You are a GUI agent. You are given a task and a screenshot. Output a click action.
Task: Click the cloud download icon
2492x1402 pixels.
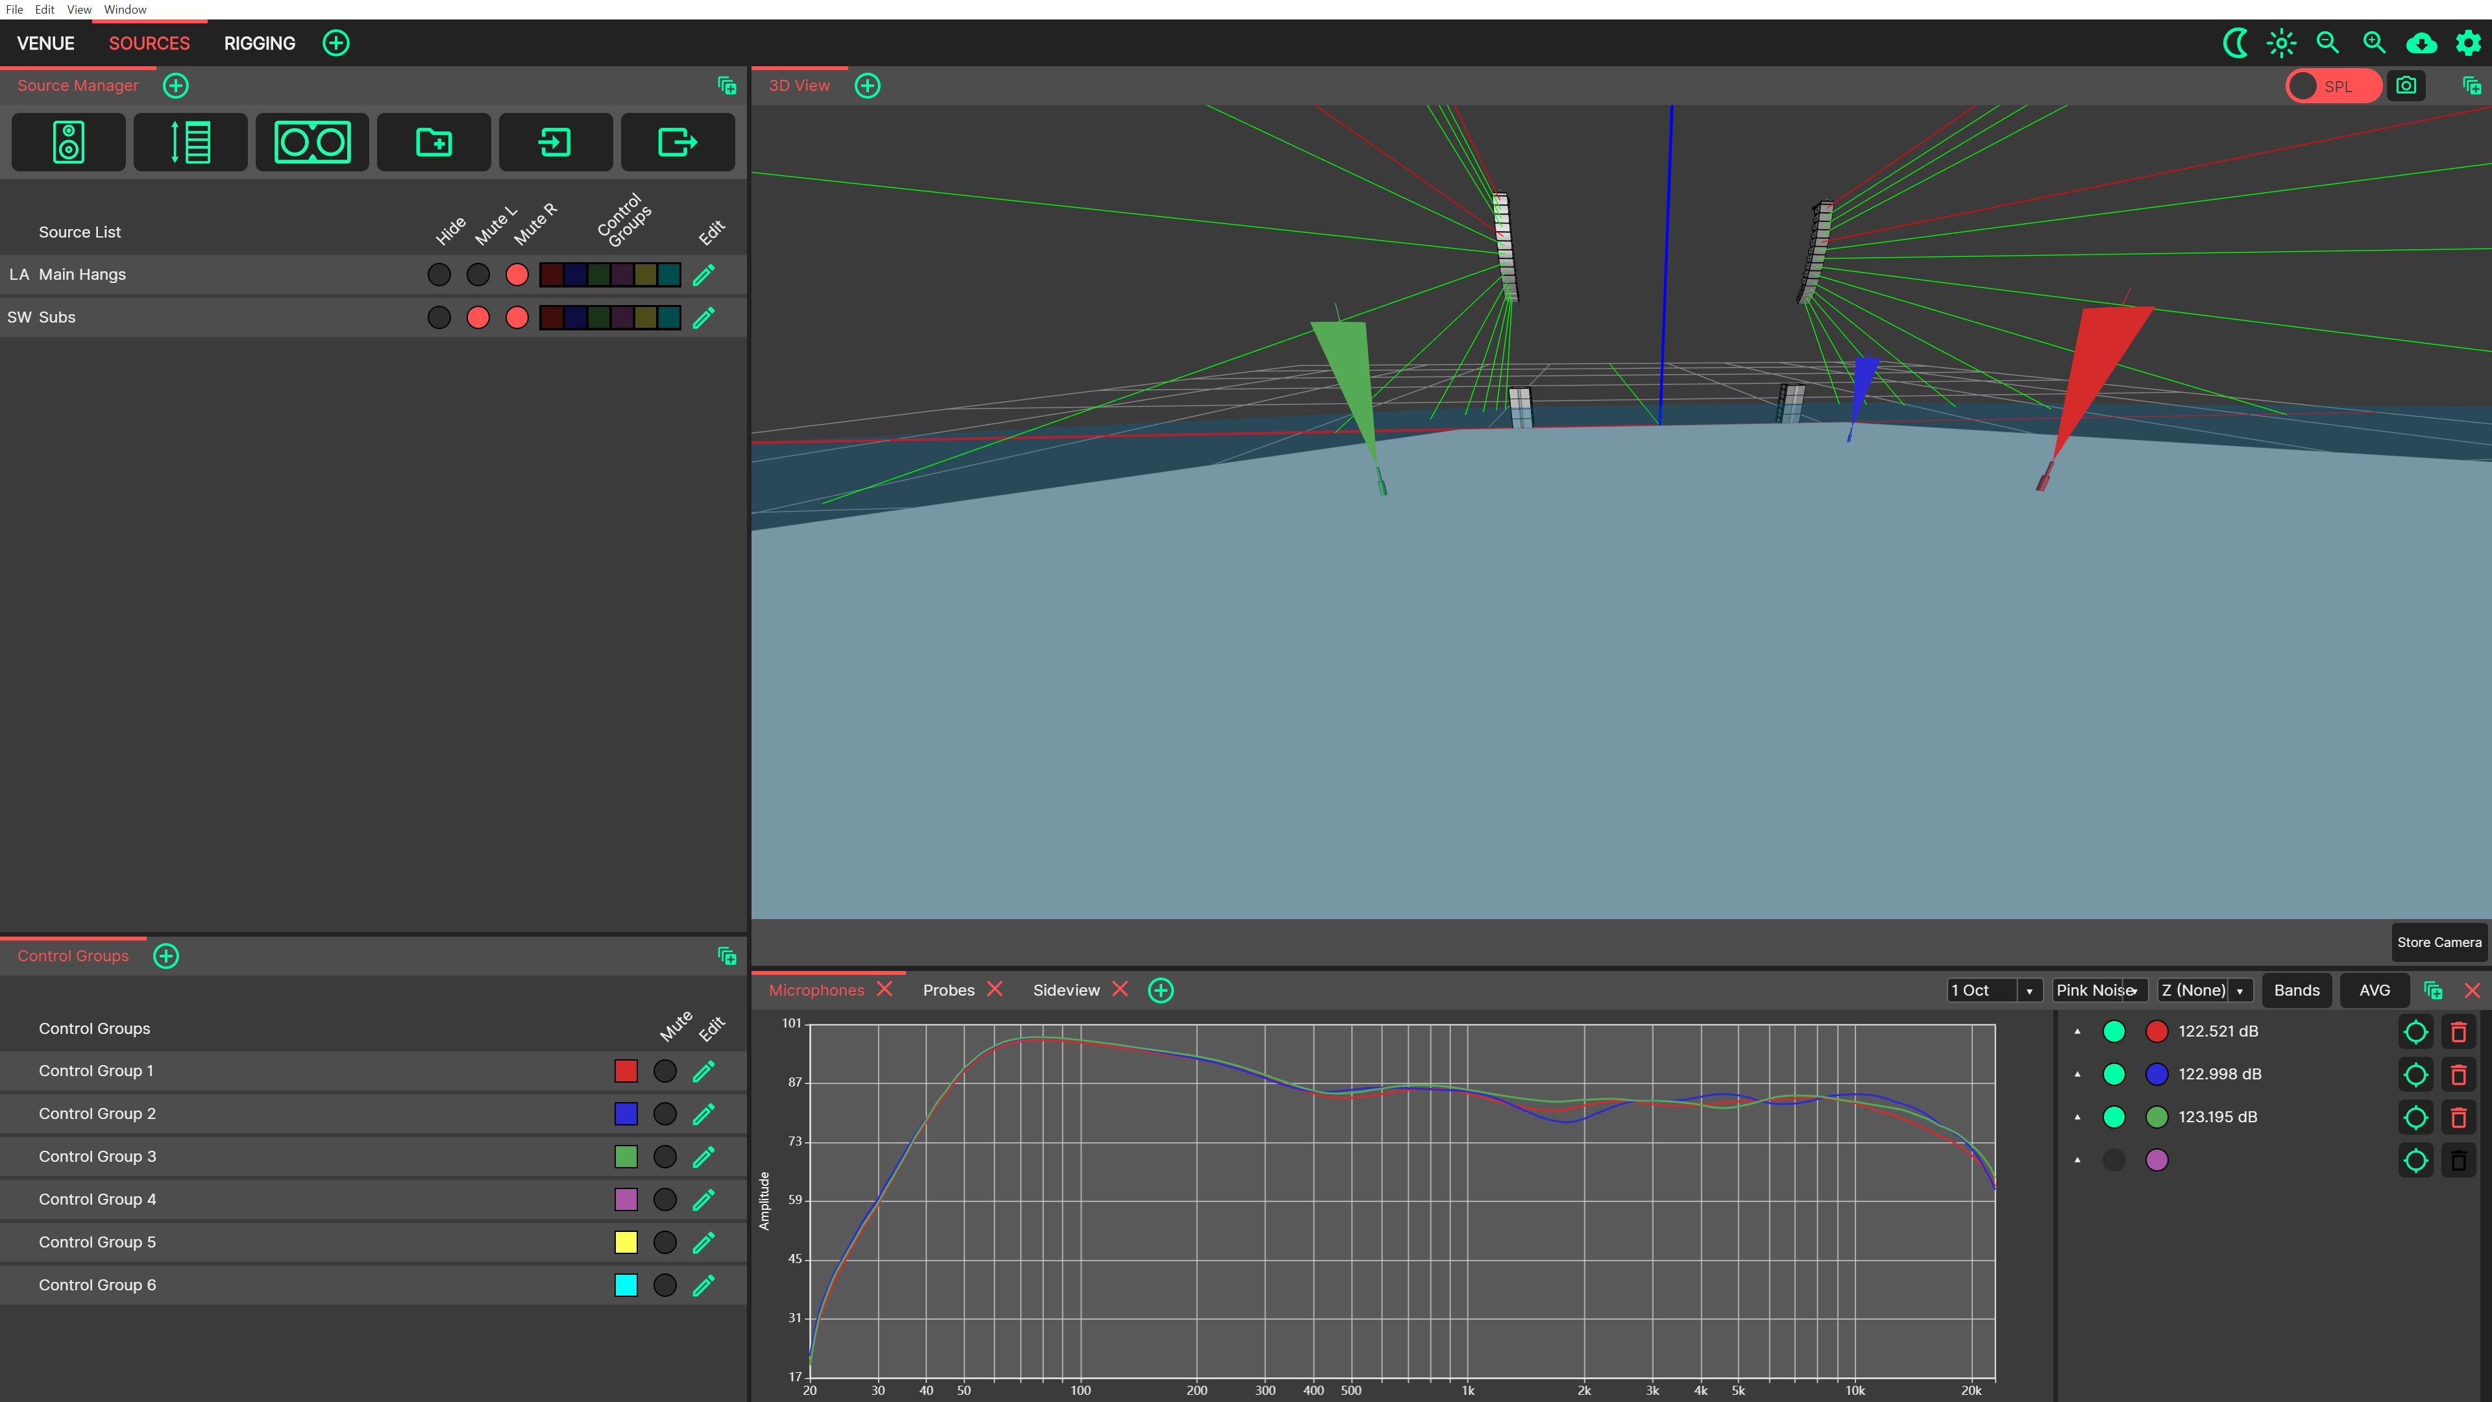2421,43
